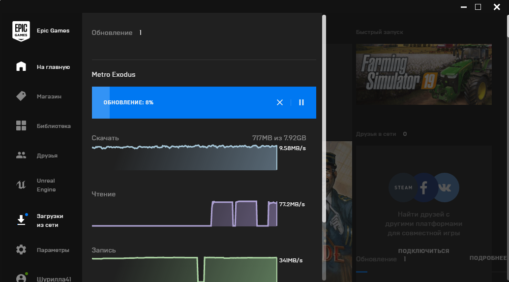Click the user profile avatar icon
The height and width of the screenshot is (282, 509).
pos(21,278)
